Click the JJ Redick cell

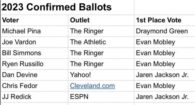34,97
